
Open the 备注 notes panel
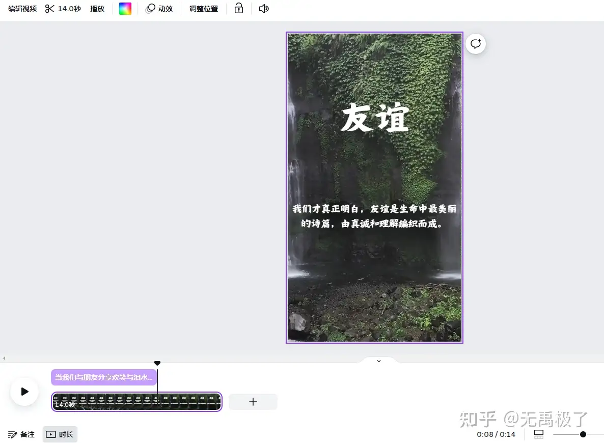coord(21,434)
